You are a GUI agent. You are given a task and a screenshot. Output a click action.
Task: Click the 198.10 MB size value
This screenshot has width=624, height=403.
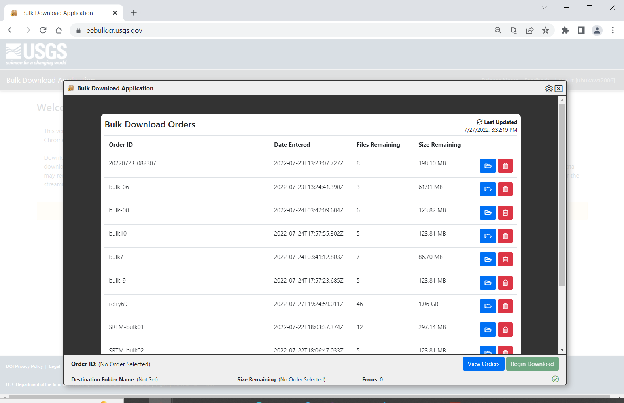point(432,163)
